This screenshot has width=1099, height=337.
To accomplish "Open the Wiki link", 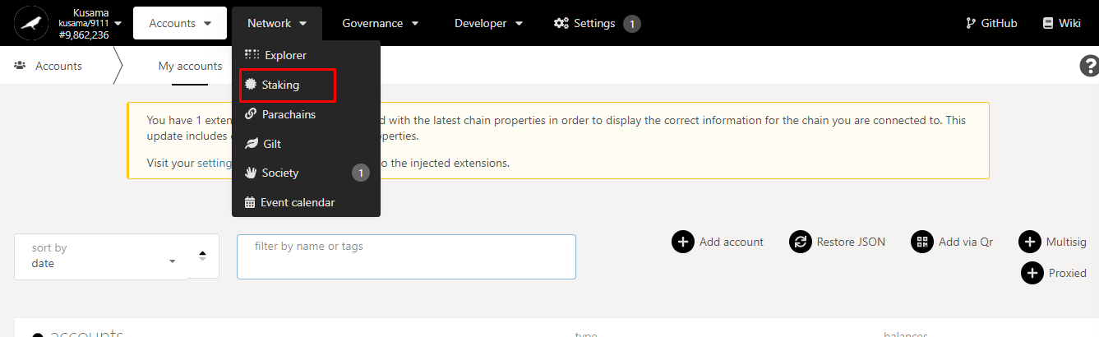I will (x=1062, y=23).
